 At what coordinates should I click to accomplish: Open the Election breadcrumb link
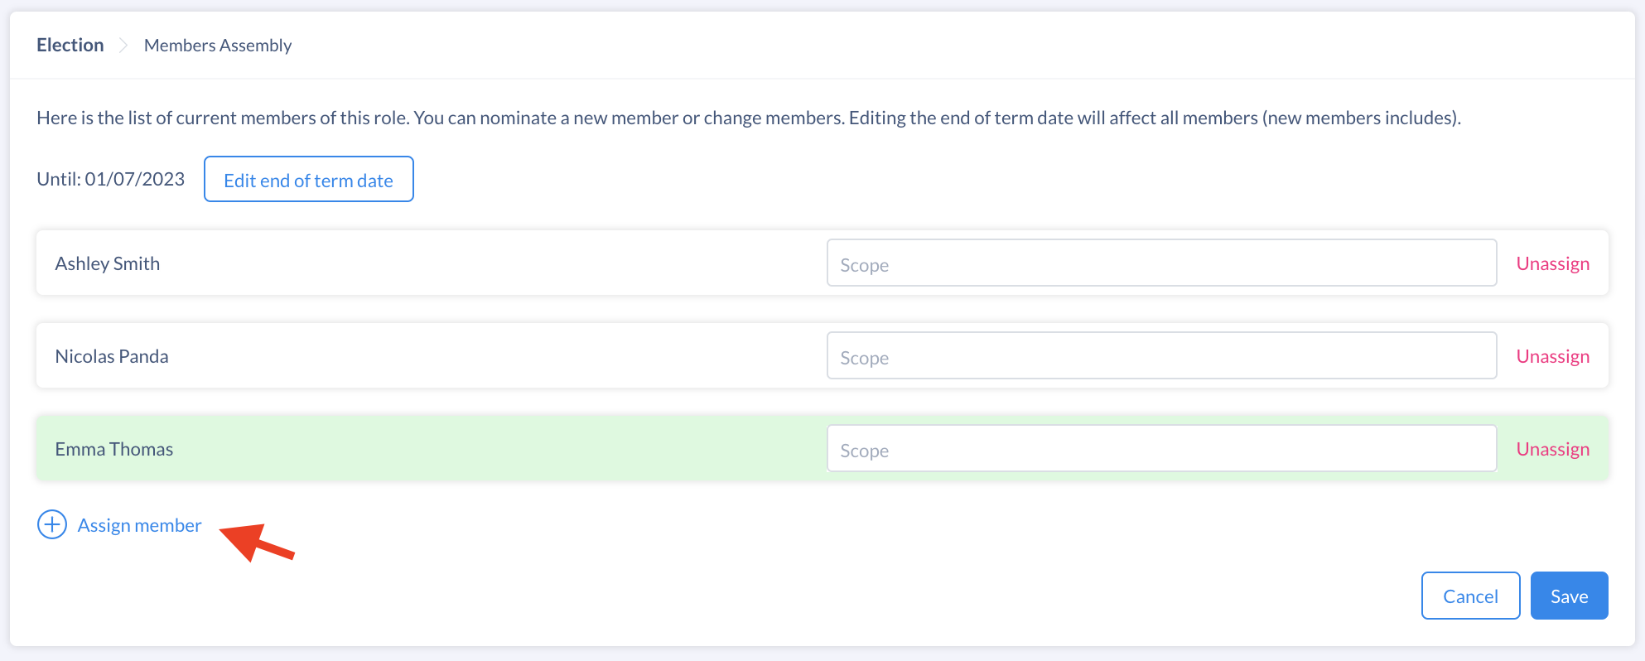[70, 46]
